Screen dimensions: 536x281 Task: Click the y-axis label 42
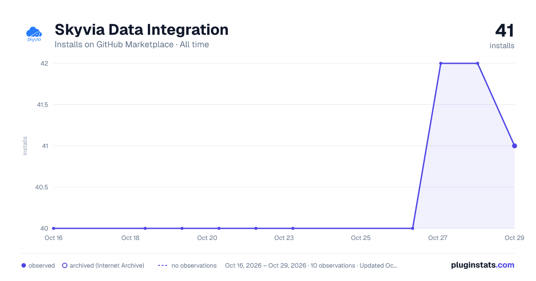(x=44, y=63)
